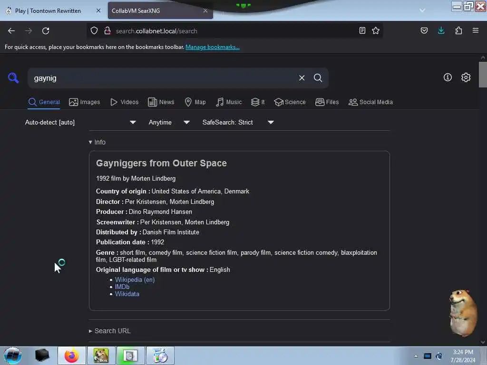487x365 pixels.
Task: Reload the page with refresh icon
Action: click(46, 31)
